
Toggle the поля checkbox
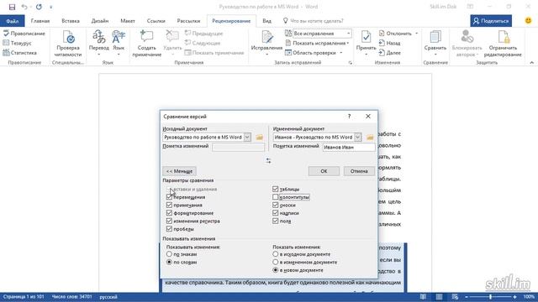[275, 221]
